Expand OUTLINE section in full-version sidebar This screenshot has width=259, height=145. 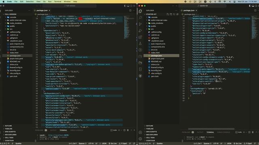click(x=8, y=126)
